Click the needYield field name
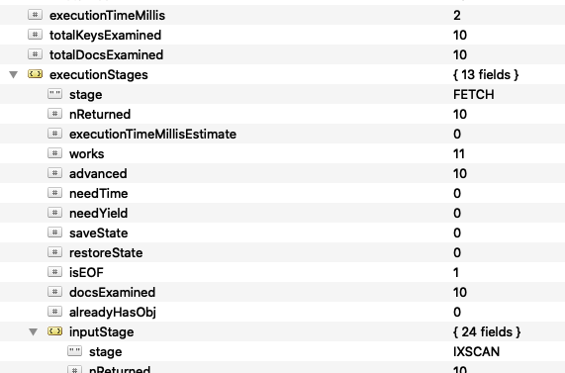 pyautogui.click(x=98, y=213)
